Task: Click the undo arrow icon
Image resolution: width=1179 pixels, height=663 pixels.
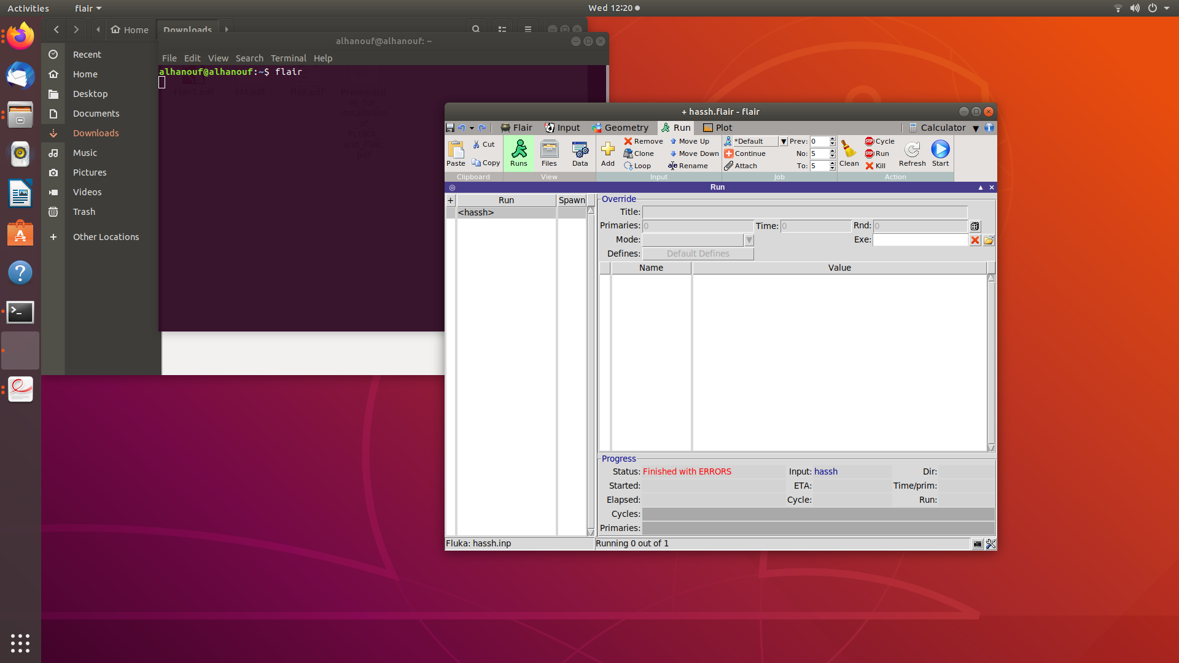Action: click(461, 128)
